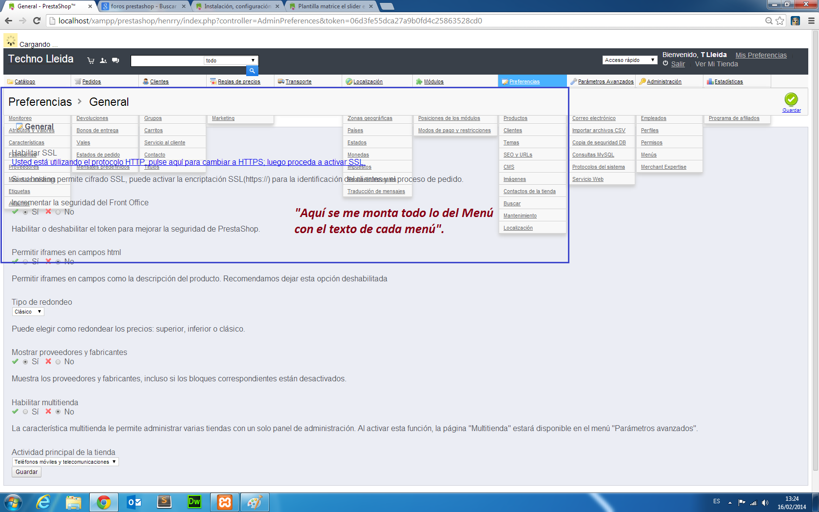Open the Administración menu
The width and height of the screenshot is (819, 512).
click(664, 81)
